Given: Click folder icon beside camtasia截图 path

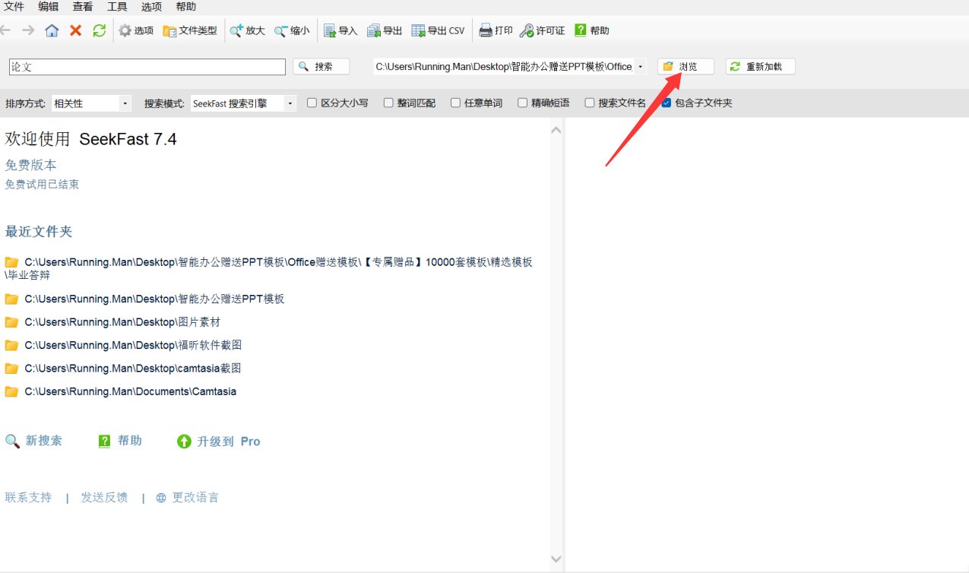Looking at the screenshot, I should 11,368.
